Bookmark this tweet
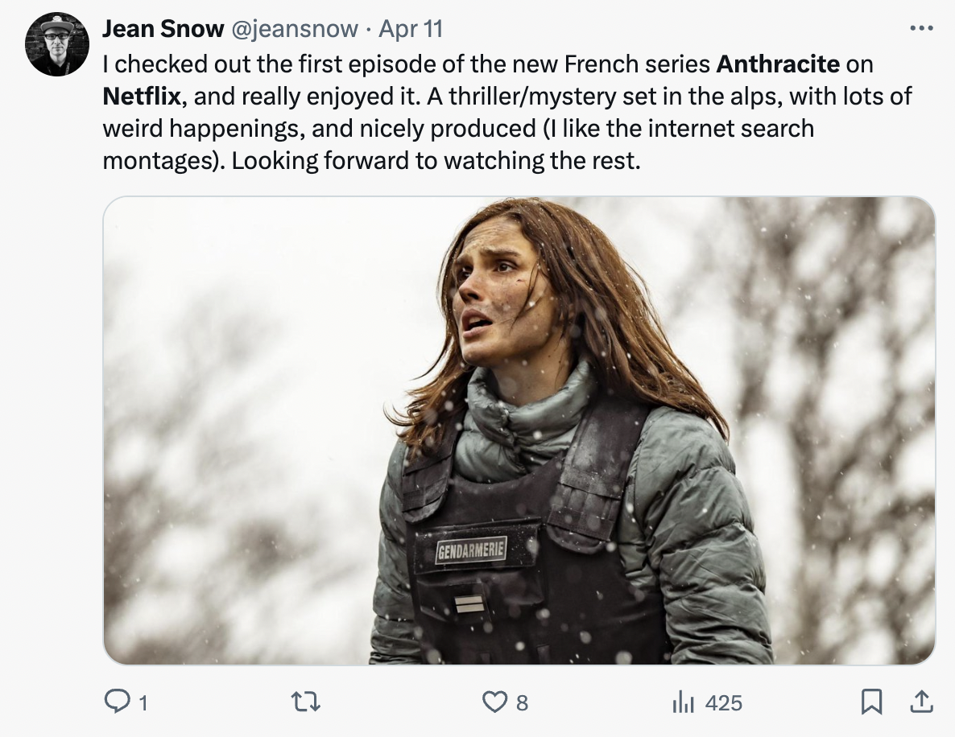This screenshot has height=737, width=955. point(871,702)
